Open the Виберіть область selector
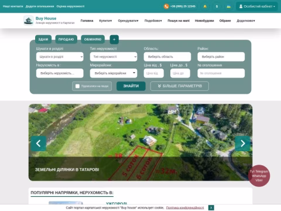The height and width of the screenshot is (211, 281). (167, 57)
